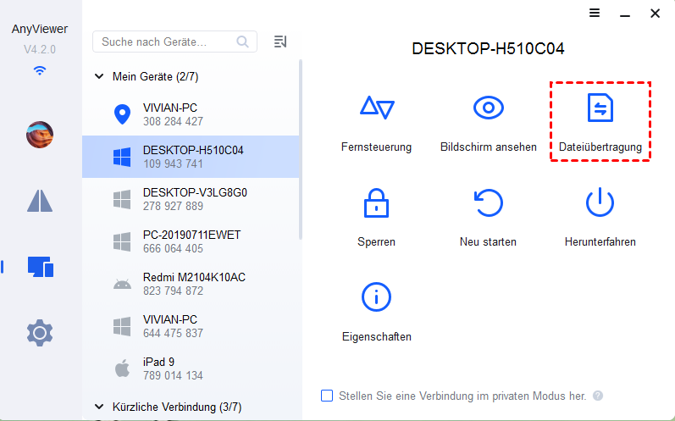Open the devices tab in sidebar
The height and width of the screenshot is (421, 675).
41,267
